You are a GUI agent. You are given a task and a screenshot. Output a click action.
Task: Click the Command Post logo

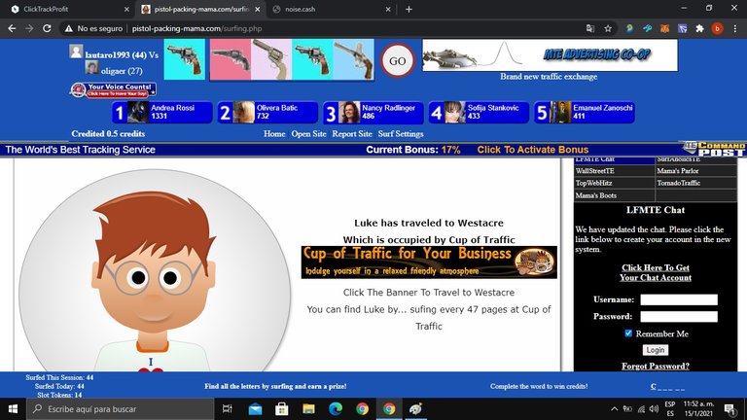pos(714,149)
